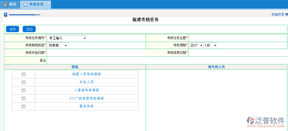Click the blue play arrow icon
288x131 pixels.
point(5,15)
